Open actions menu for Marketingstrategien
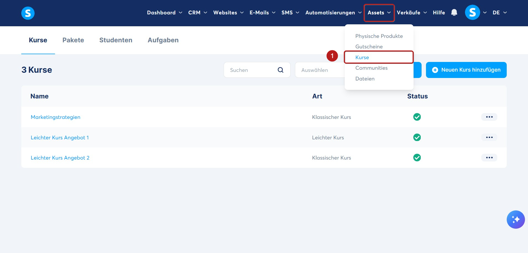This screenshot has height=253, width=528. click(489, 117)
